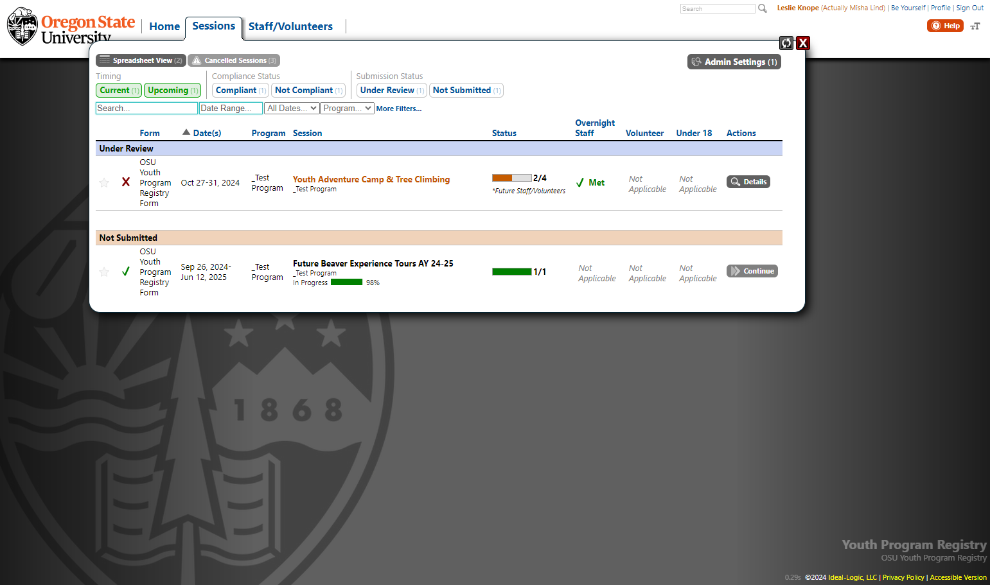Viewport: 990px width, 585px height.
Task: Click the green Met checkmark under Overnight Staff
Action: pyautogui.click(x=580, y=182)
